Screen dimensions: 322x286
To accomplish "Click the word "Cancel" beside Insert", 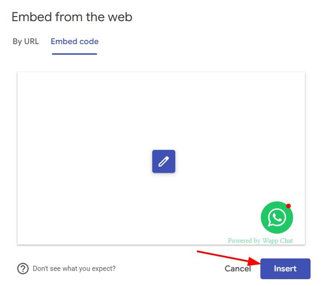I will pyautogui.click(x=237, y=269).
